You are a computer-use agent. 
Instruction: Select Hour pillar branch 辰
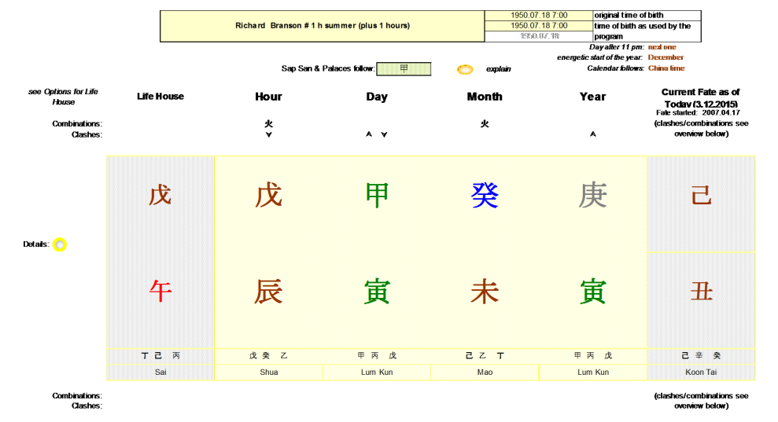click(268, 292)
